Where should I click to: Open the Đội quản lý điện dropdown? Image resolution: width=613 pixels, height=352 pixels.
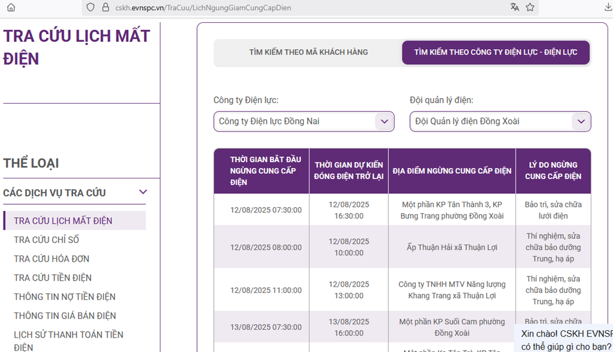click(x=500, y=122)
